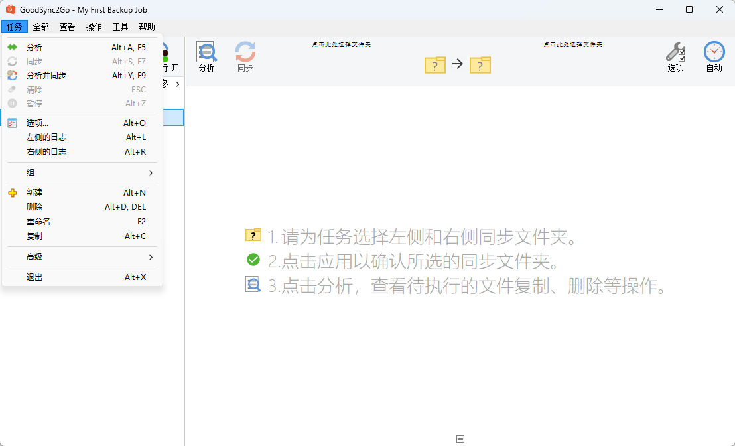Click the Sync (同步) toolbar arrows icon
The image size is (735, 446).
coord(245,52)
